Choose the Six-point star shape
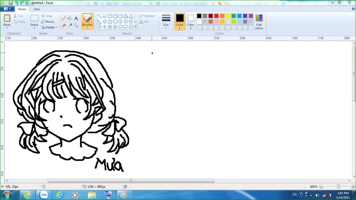The image size is (356, 200). coord(115,27)
